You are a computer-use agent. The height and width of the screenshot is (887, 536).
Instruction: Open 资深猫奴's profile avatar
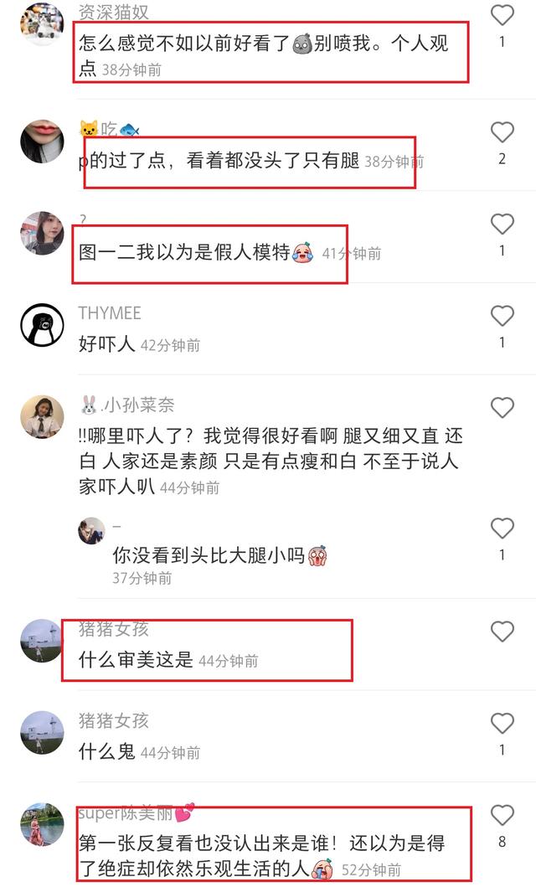pos(43,23)
